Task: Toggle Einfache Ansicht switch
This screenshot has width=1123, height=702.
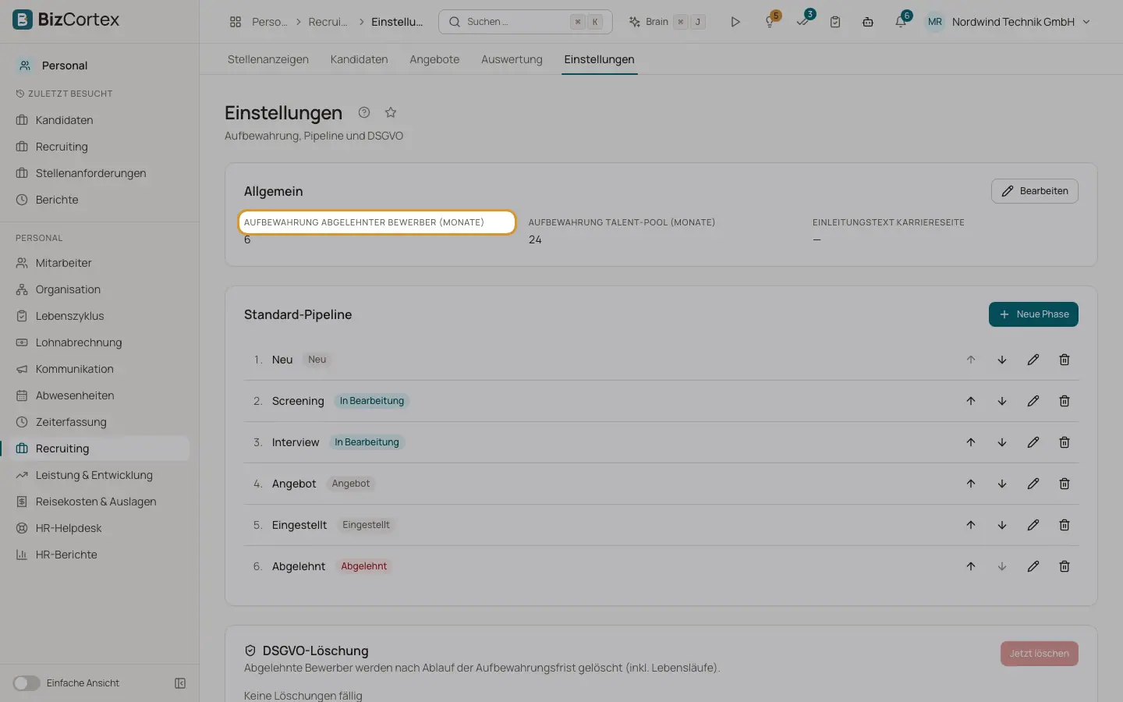Action: point(27,683)
